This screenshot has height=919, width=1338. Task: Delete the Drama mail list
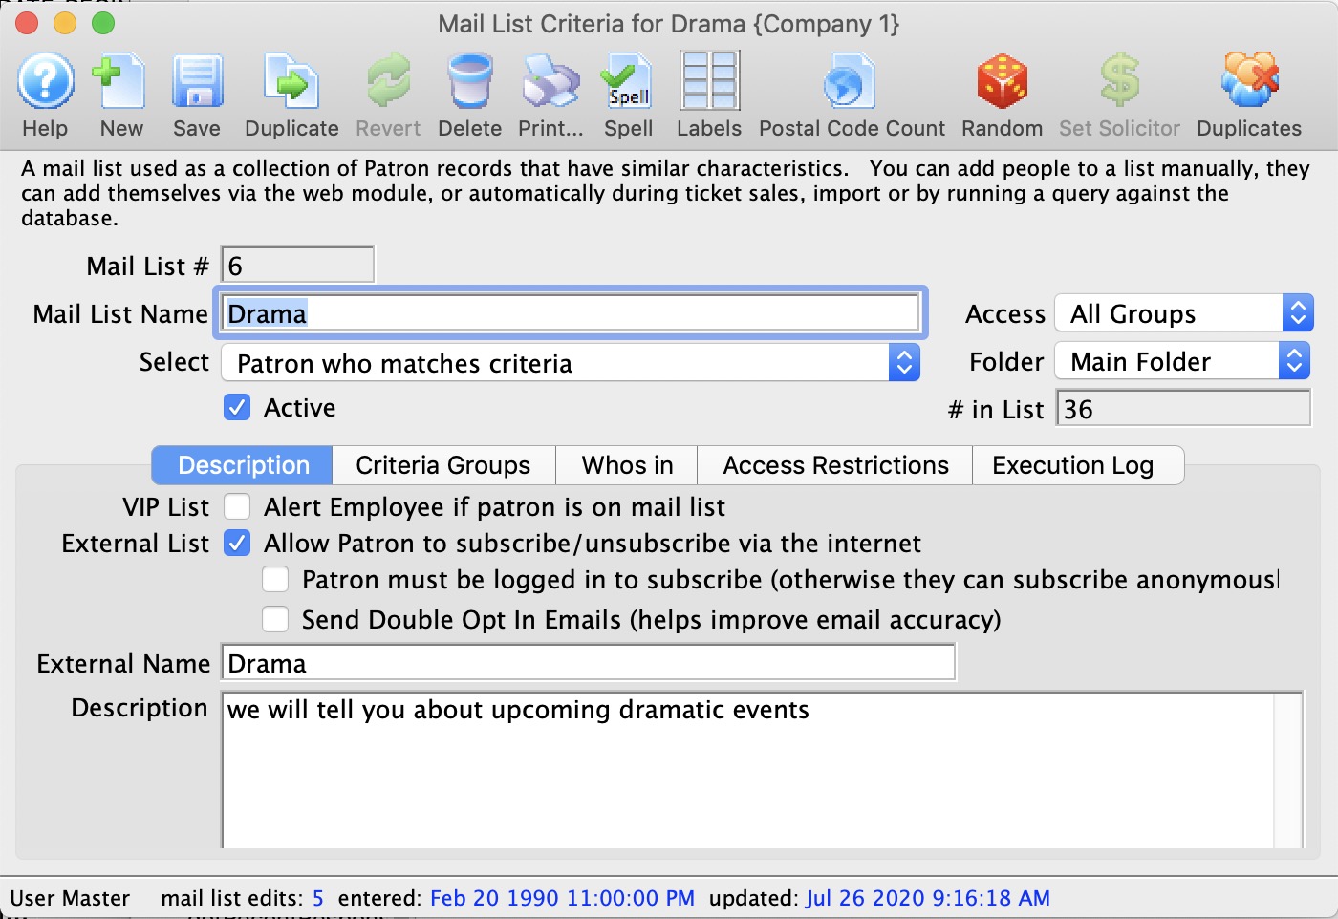[x=468, y=91]
